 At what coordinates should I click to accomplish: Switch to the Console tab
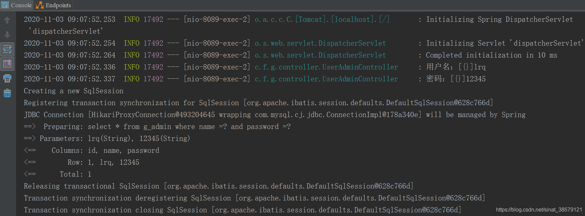click(x=21, y=5)
